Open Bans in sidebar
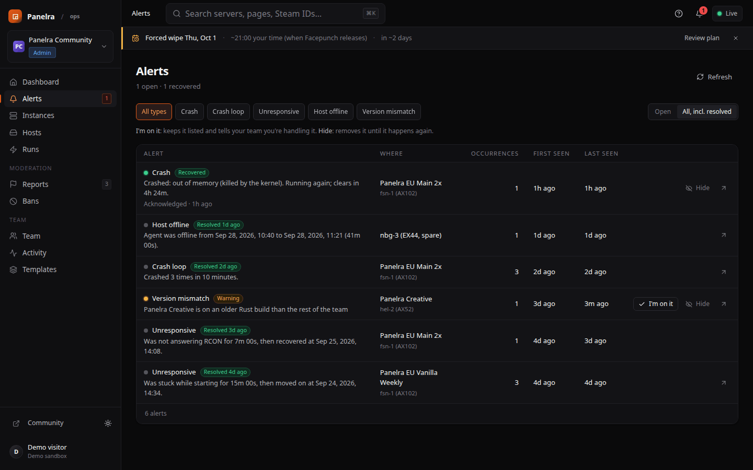 [x=61, y=201]
